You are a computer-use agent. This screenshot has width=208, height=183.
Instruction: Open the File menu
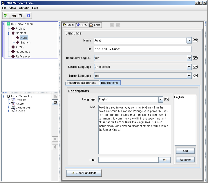4,8
